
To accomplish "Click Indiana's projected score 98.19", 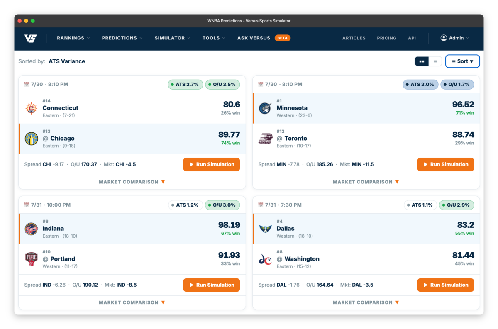I will [229, 225].
